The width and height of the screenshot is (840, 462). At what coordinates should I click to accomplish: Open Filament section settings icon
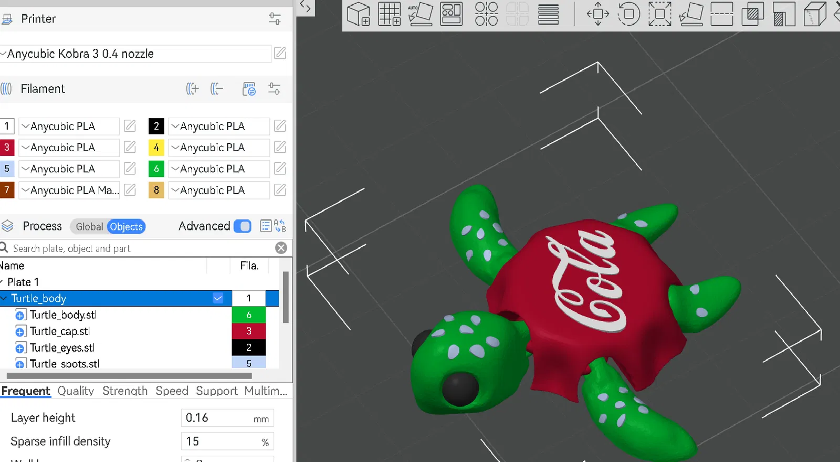[275, 89]
